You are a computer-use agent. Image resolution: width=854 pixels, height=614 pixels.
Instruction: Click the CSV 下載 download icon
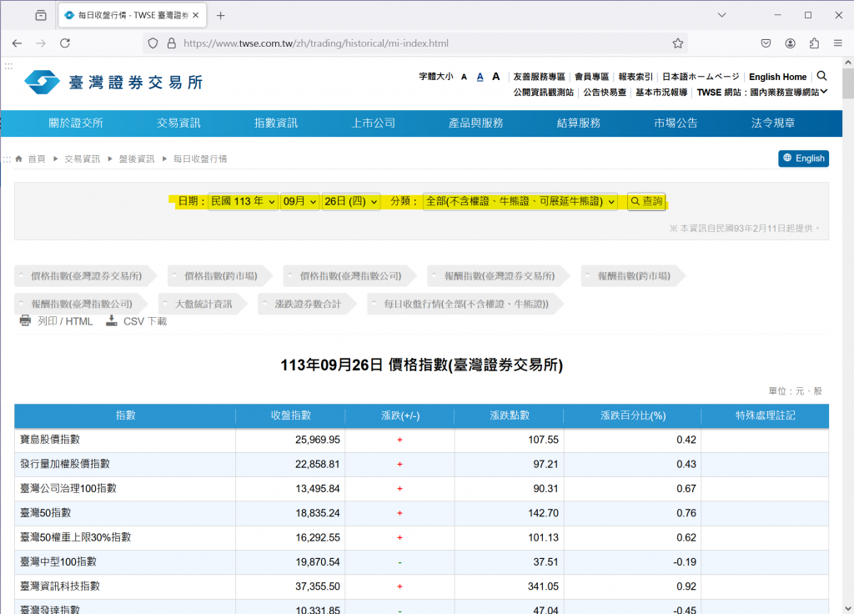[x=111, y=320]
